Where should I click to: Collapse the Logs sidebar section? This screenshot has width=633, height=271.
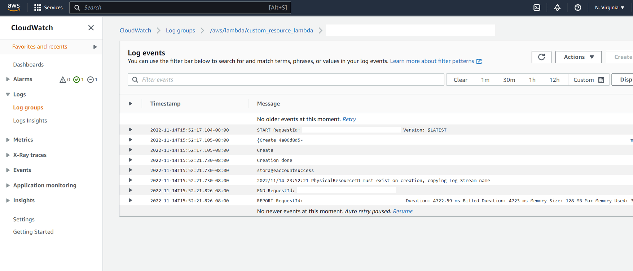(x=8, y=94)
